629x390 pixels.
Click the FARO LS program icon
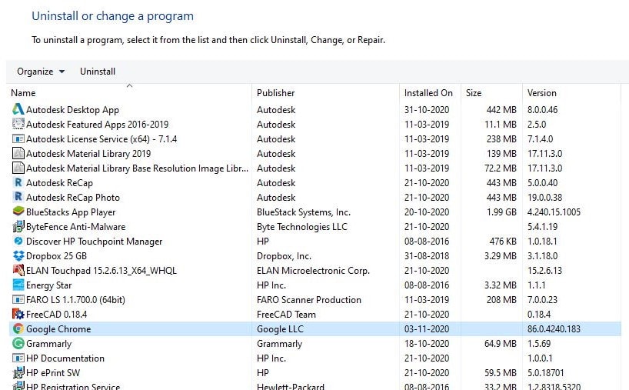18,299
